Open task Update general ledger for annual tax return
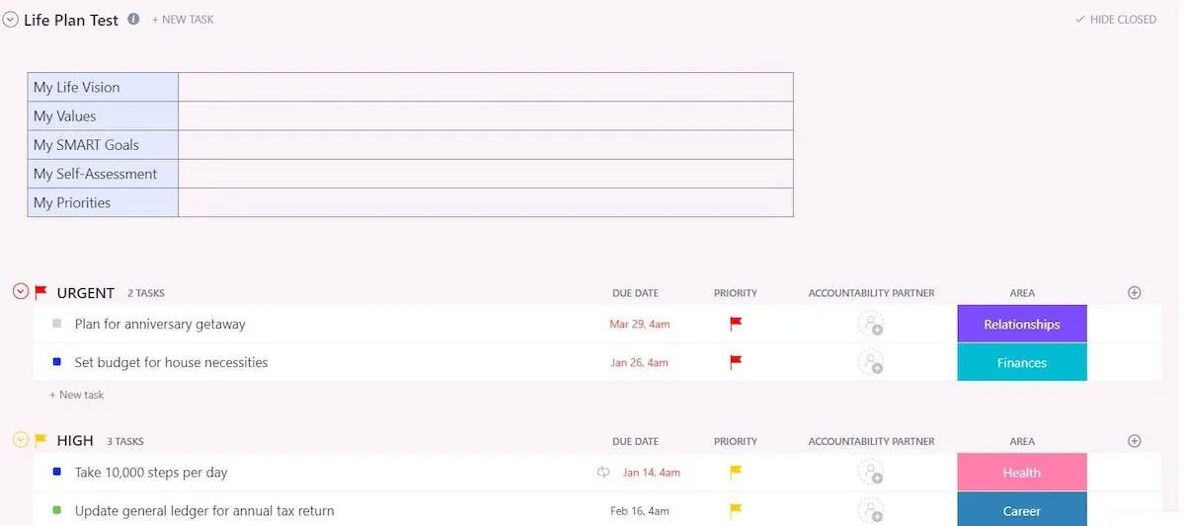The height and width of the screenshot is (526, 1185). 204,510
